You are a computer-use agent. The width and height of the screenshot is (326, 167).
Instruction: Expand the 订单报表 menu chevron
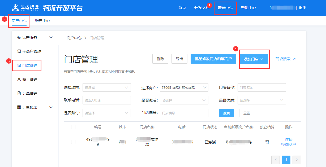tap(51, 107)
